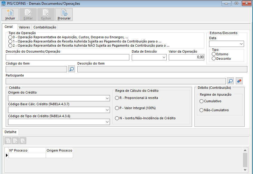Select the Detalhe tab
The height and width of the screenshot is (174, 253).
[10, 132]
